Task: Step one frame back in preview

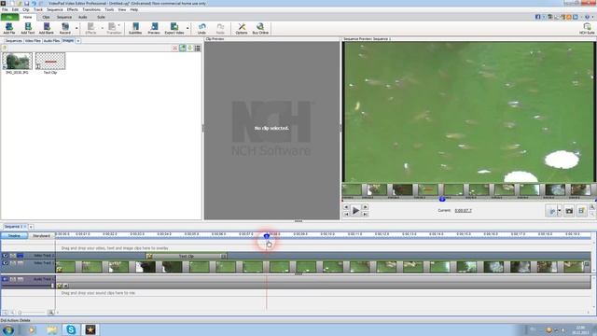Action: [346, 207]
